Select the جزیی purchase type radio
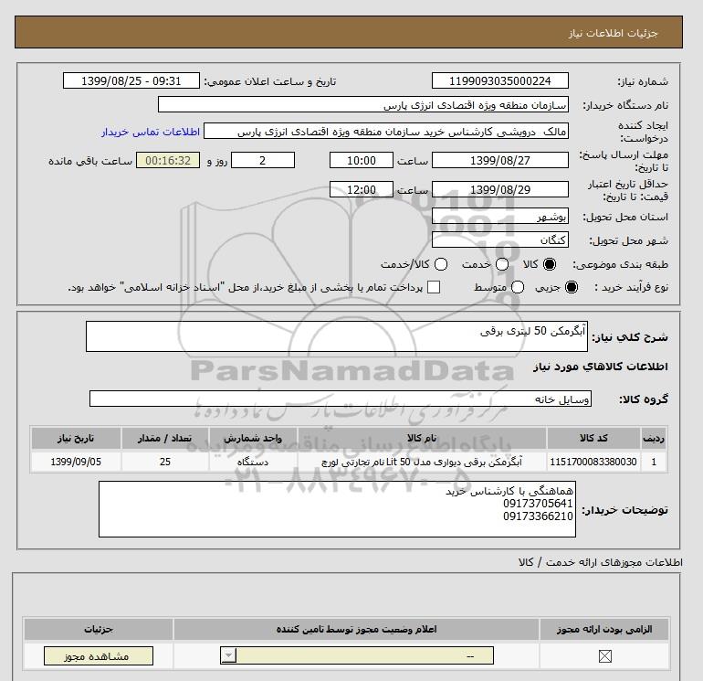703x681 pixels. (572, 287)
